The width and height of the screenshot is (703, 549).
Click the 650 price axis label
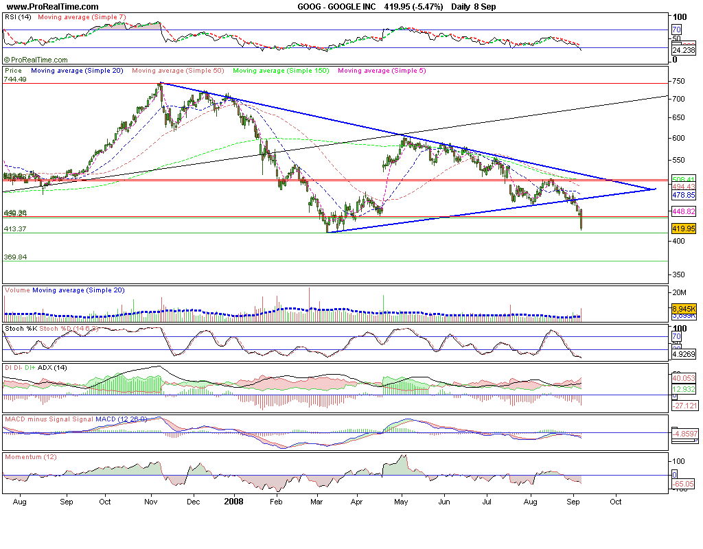pos(679,117)
